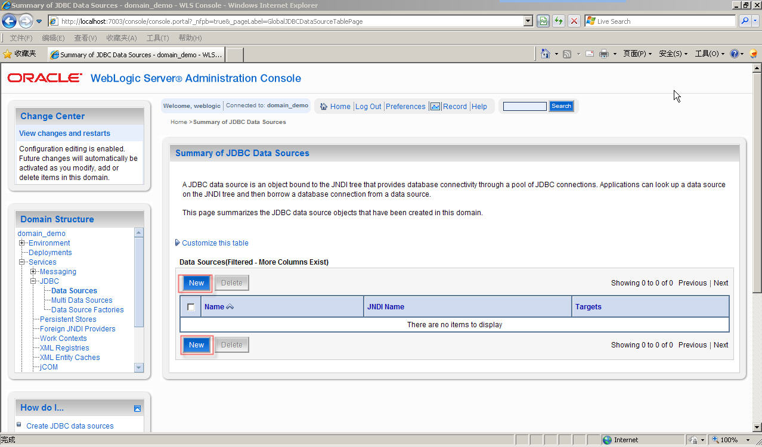Click the blue Help question mark icon
This screenshot has height=447, width=762.
pyautogui.click(x=735, y=54)
